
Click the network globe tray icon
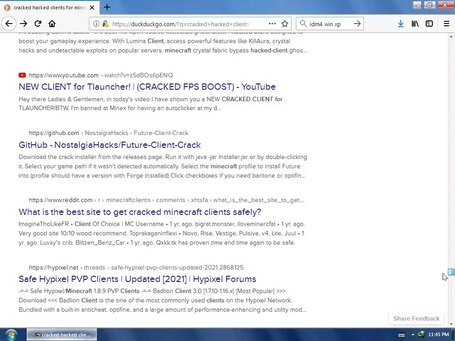(x=421, y=335)
